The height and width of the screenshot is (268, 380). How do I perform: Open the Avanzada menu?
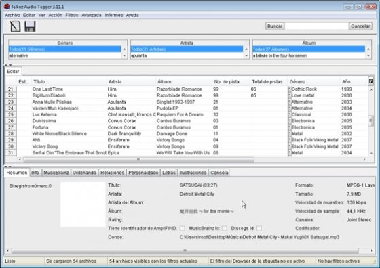pos(92,15)
